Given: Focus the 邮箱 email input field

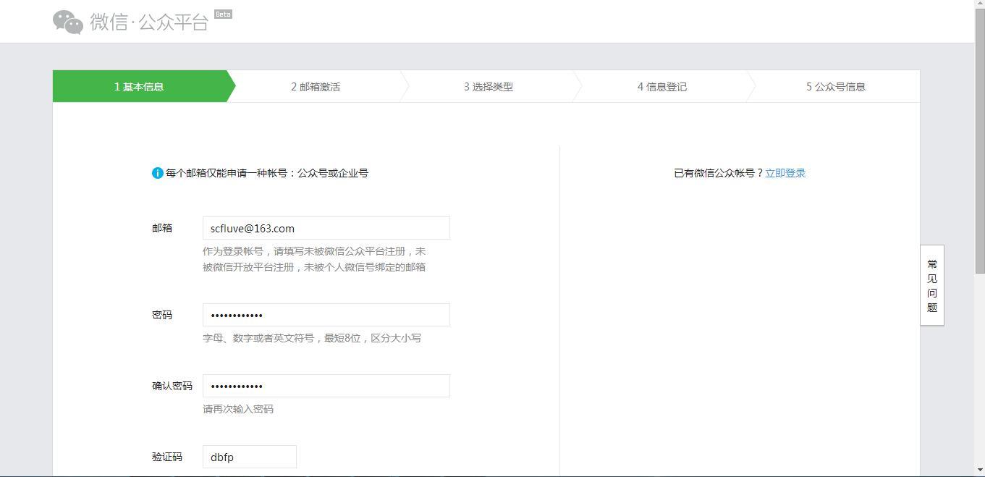Looking at the screenshot, I should (326, 228).
